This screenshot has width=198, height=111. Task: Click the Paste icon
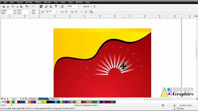pos(21,6)
